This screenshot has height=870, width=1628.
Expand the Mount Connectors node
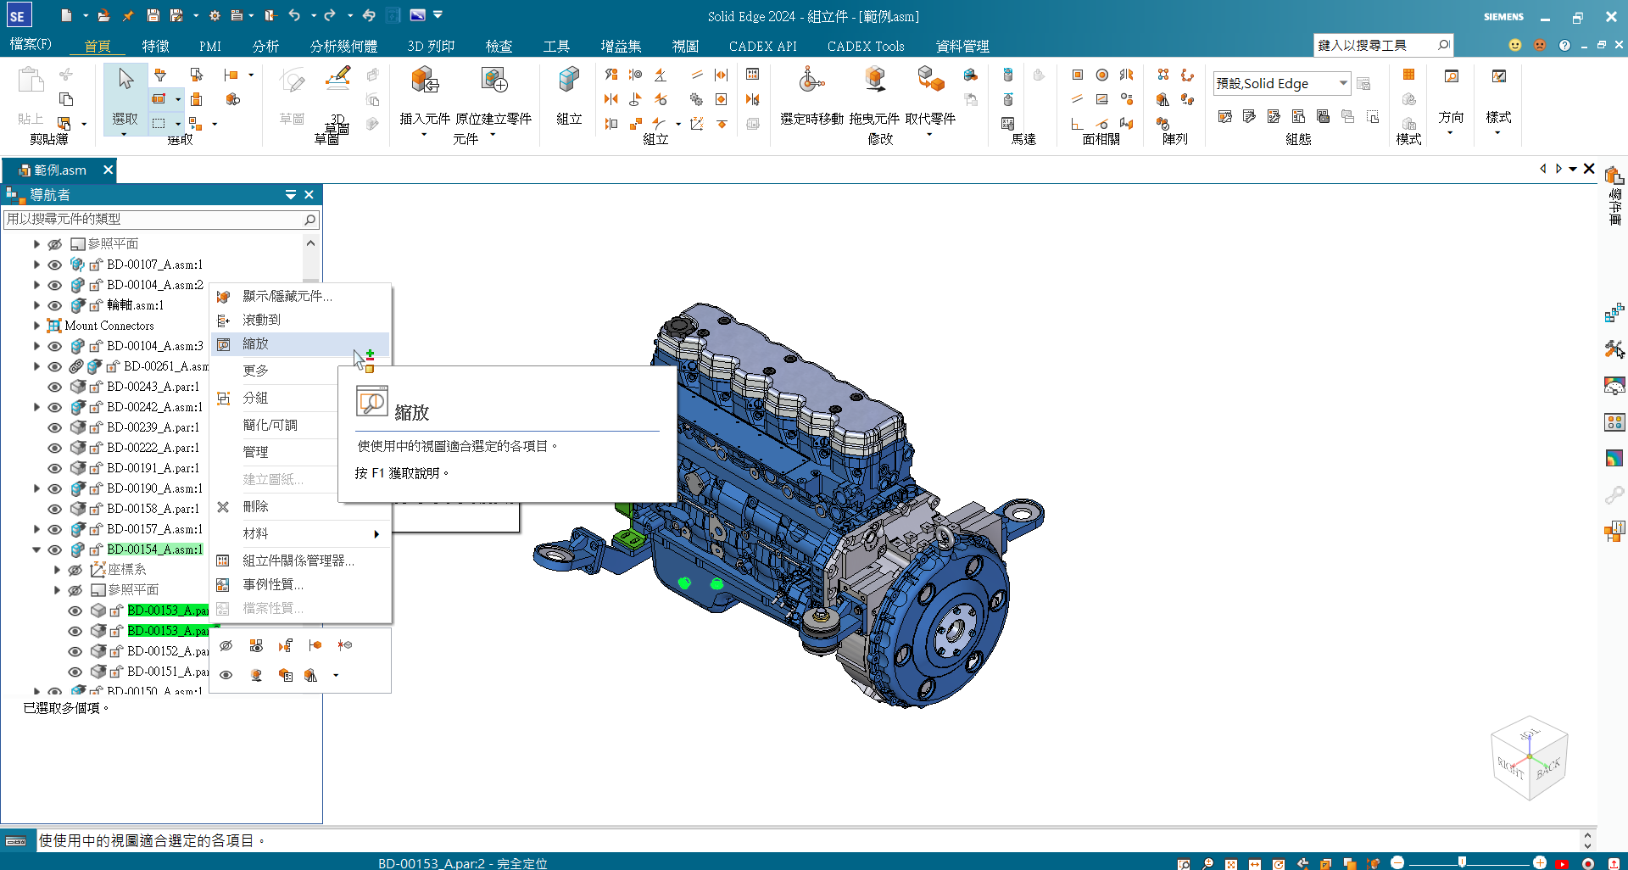point(36,326)
